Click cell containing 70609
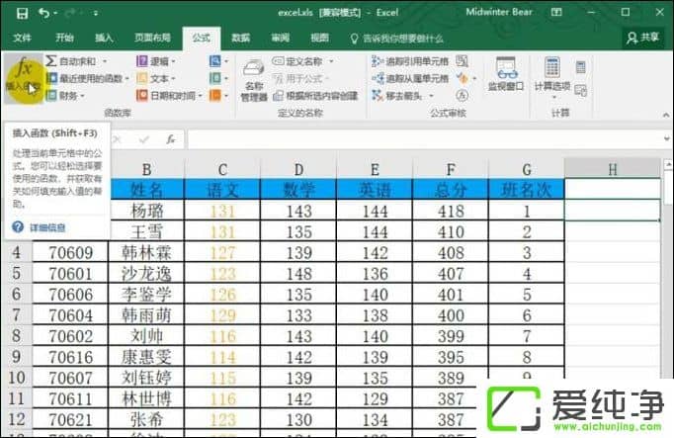This screenshot has height=438, width=674. tap(70, 253)
